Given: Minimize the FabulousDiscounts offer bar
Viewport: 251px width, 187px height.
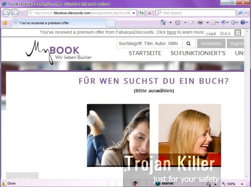Looking at the screenshot, I should coord(238,33).
